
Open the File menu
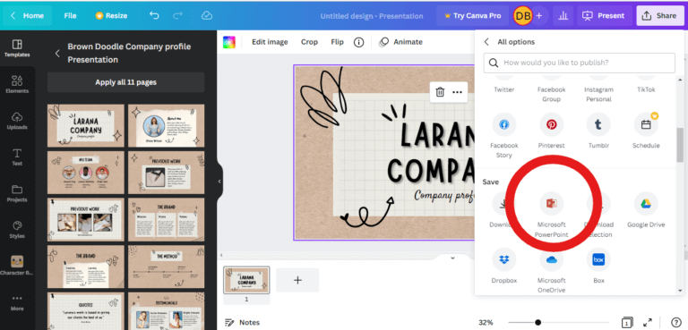tap(70, 15)
